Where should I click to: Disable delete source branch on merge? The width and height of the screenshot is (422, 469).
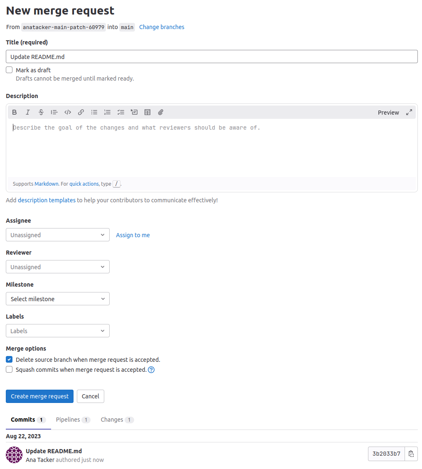pyautogui.click(x=9, y=359)
